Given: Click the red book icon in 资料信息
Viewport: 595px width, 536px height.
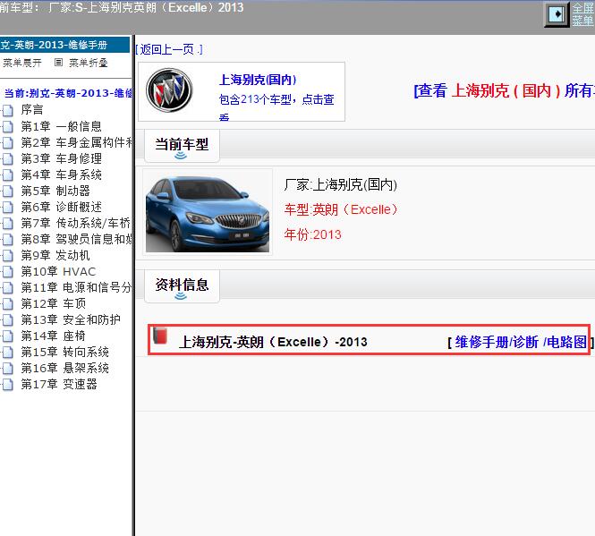Looking at the screenshot, I should tap(160, 336).
